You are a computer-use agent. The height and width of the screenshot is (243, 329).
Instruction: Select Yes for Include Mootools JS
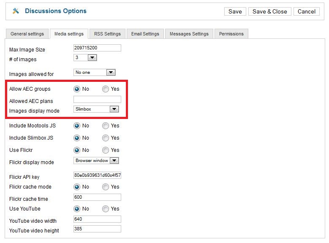pyautogui.click(x=106, y=126)
